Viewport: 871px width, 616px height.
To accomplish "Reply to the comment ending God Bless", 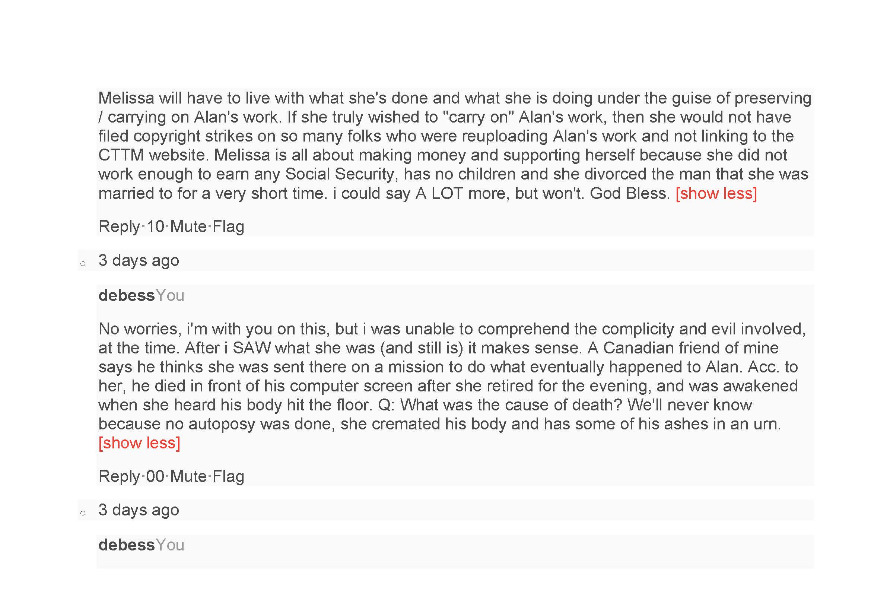I will pyautogui.click(x=119, y=227).
